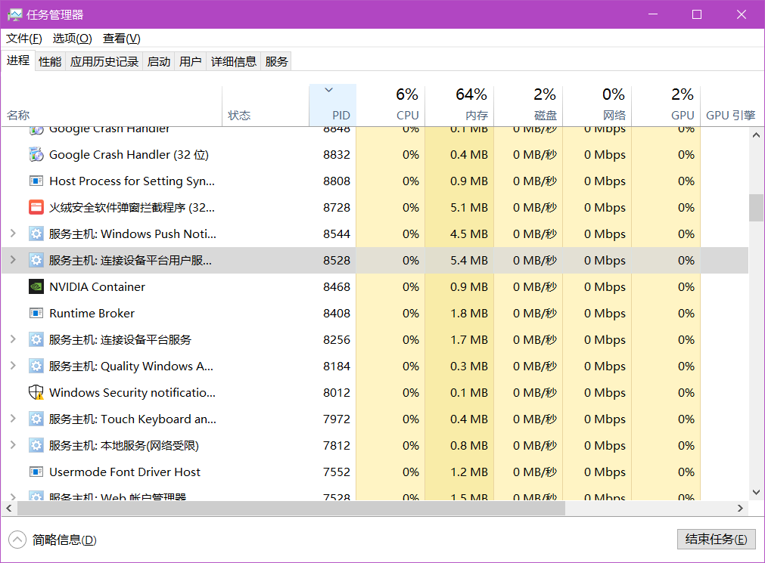Click the Runtime Broker icon
The height and width of the screenshot is (563, 765).
(x=36, y=313)
